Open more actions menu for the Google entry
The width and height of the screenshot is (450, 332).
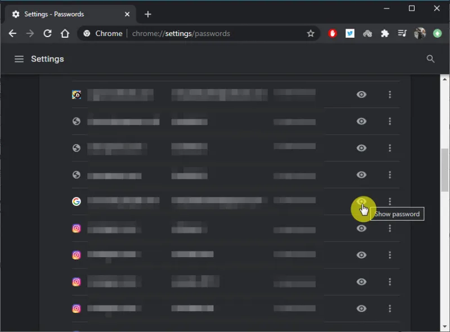pos(390,201)
